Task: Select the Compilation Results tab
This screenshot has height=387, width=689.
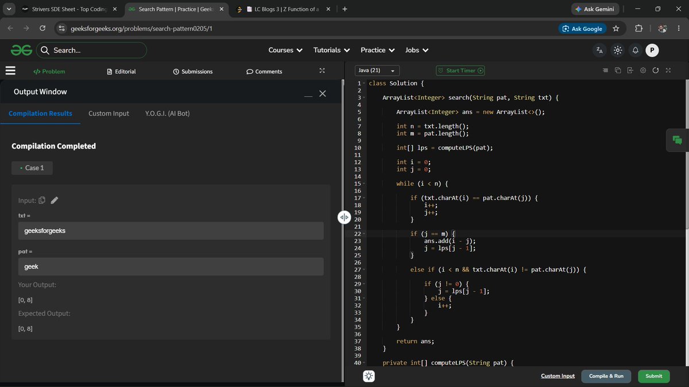Action: (40, 114)
